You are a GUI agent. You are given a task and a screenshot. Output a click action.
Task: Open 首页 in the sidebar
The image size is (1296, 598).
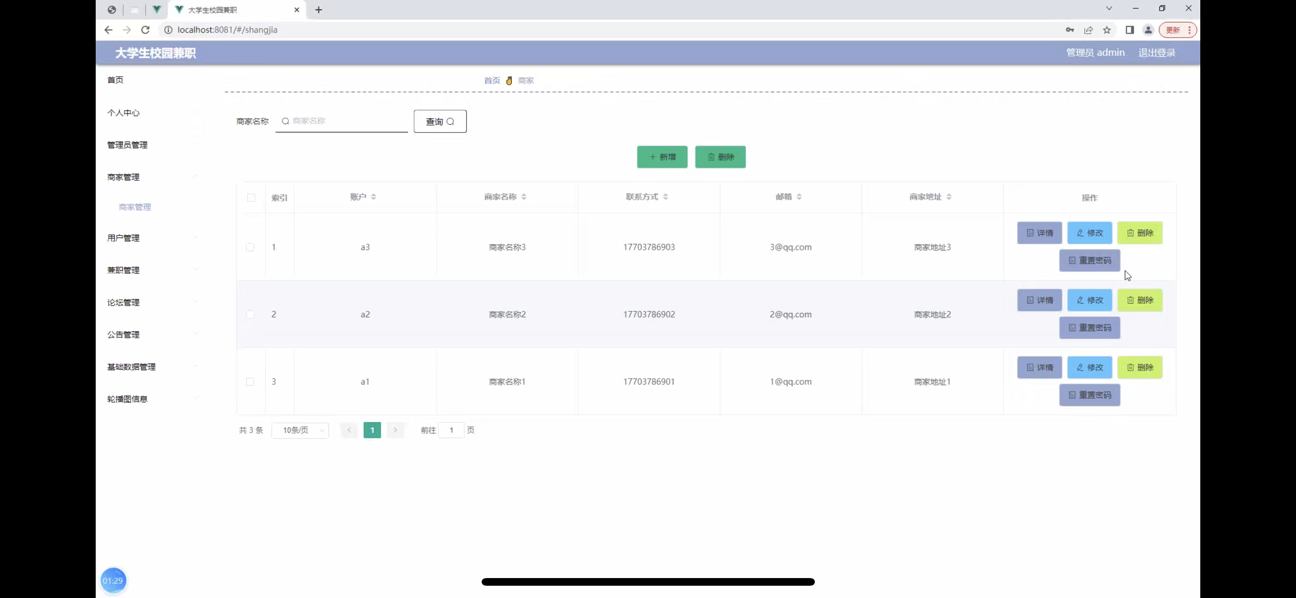pyautogui.click(x=115, y=80)
